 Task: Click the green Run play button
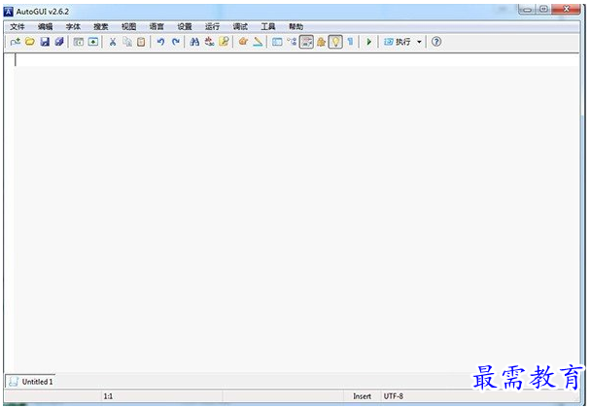[369, 42]
